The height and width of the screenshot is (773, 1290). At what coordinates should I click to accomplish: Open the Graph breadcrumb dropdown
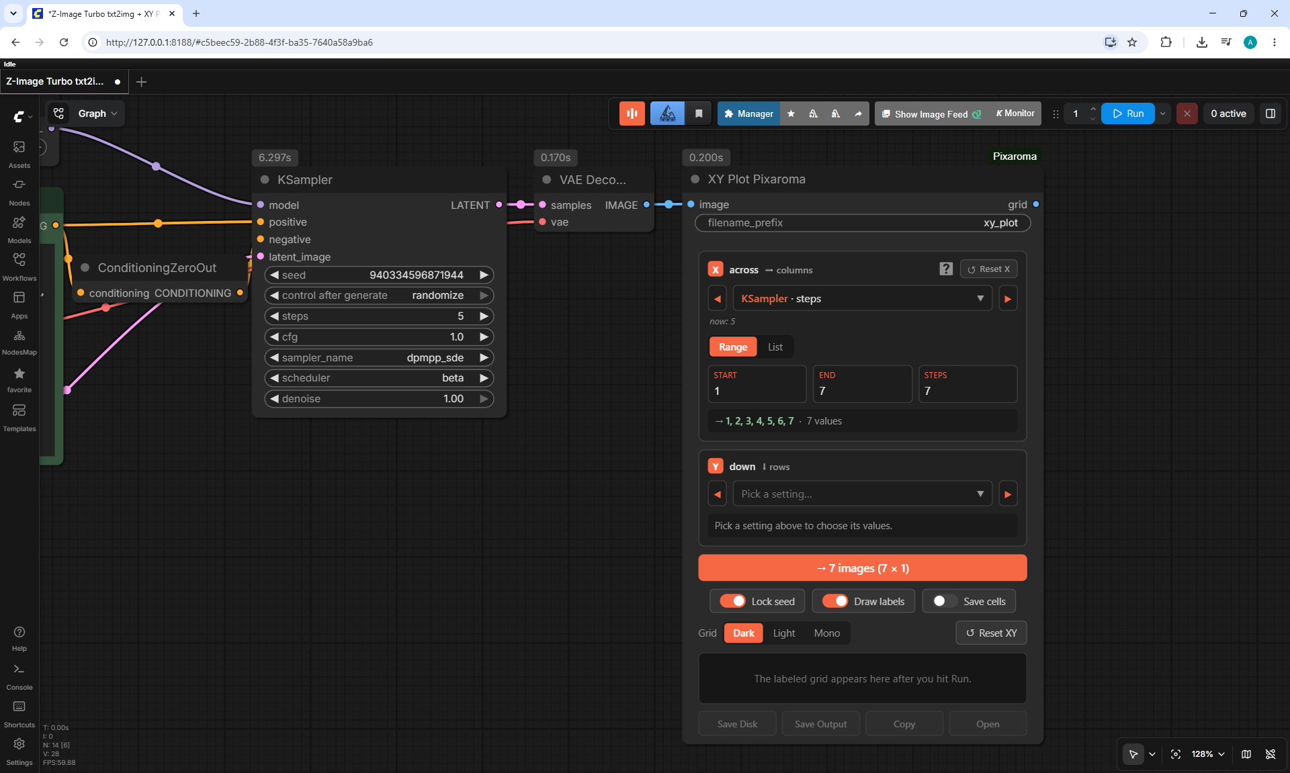pyautogui.click(x=98, y=113)
